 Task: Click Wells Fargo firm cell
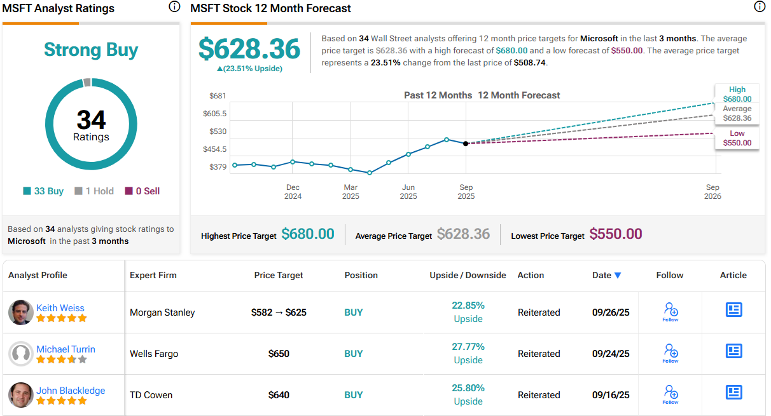(x=154, y=354)
